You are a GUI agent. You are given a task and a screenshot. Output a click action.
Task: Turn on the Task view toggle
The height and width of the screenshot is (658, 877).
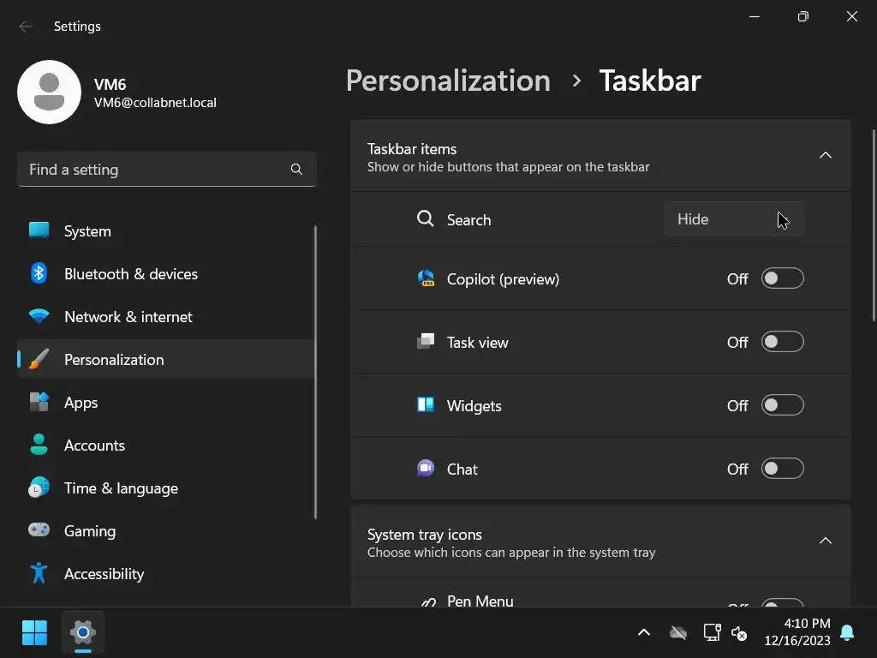tap(782, 342)
